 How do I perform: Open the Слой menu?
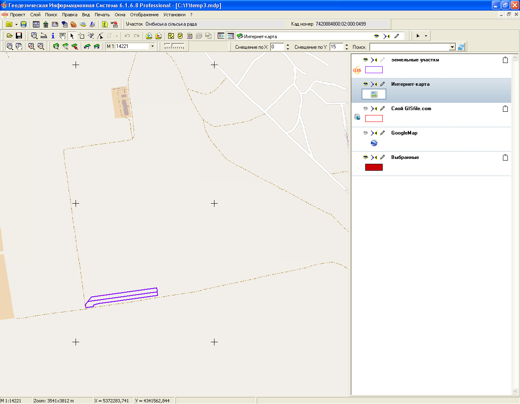coord(35,15)
